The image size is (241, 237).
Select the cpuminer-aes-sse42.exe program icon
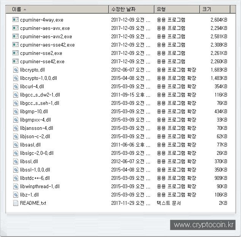pyautogui.click(x=16, y=45)
